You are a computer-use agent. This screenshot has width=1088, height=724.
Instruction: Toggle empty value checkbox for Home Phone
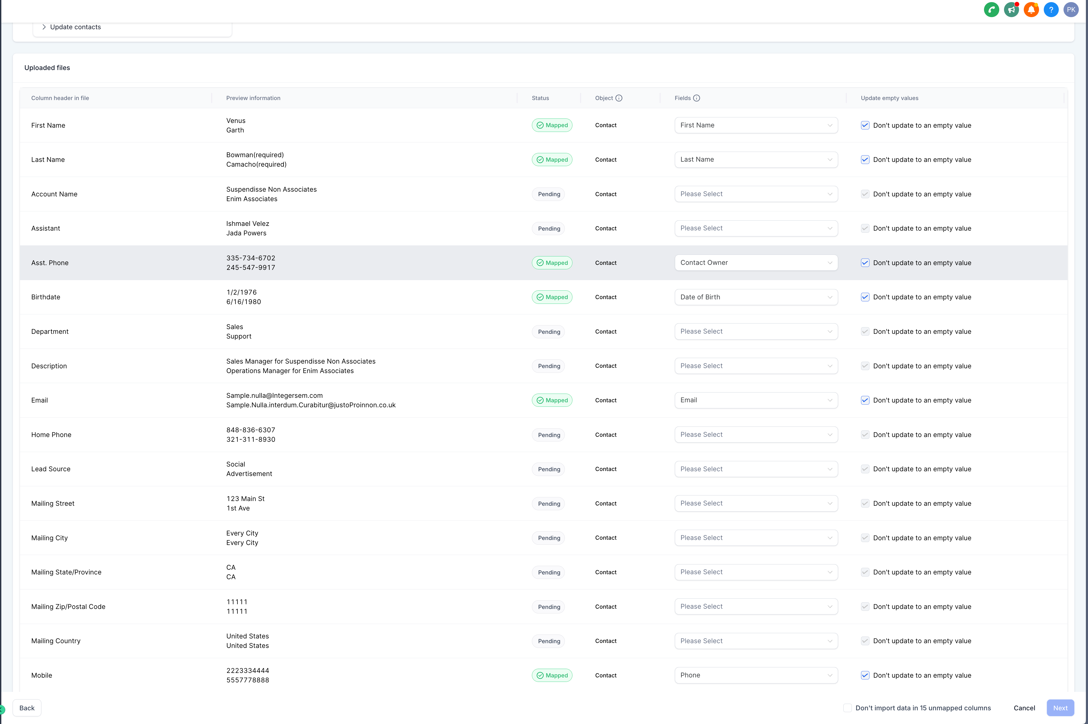click(x=865, y=434)
